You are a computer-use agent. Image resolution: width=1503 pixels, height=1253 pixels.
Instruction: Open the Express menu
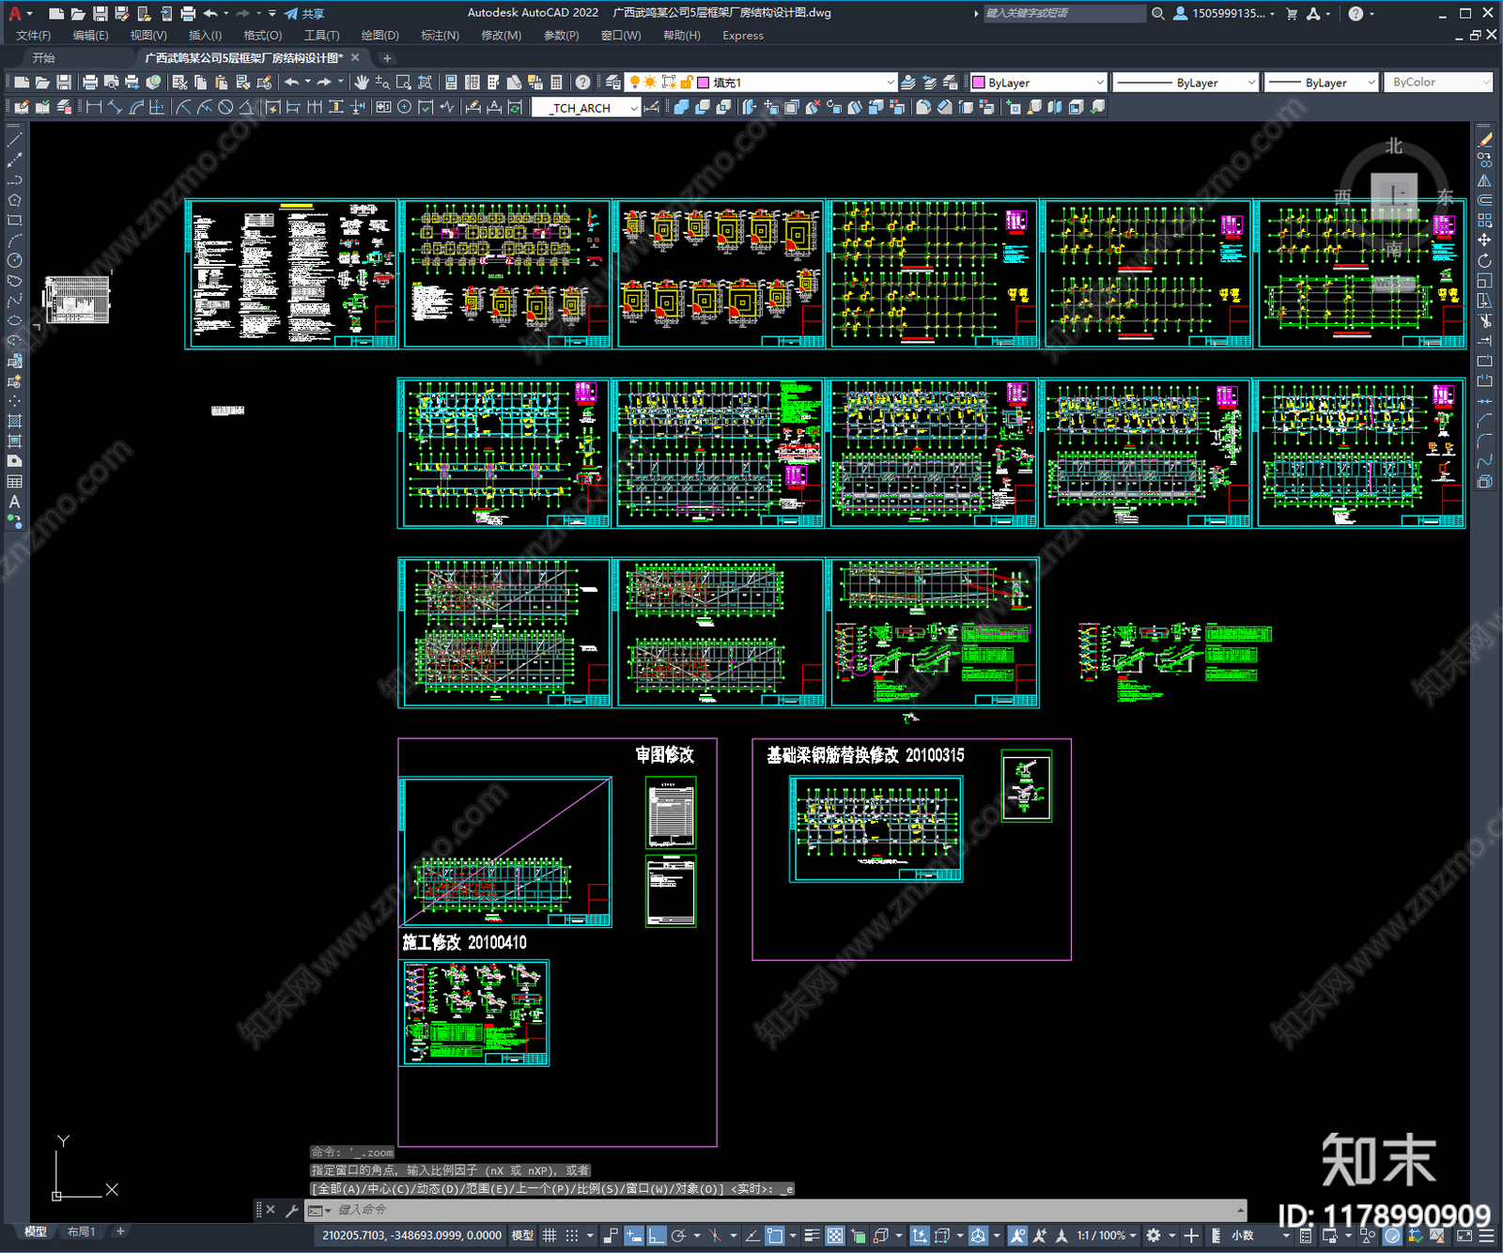743,36
